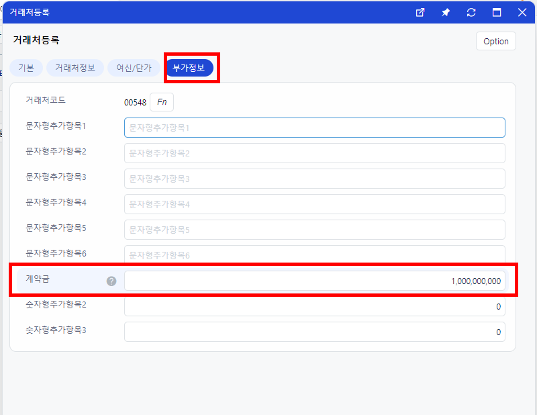Select the 부가정보 tab
The image size is (537, 415).
point(189,68)
